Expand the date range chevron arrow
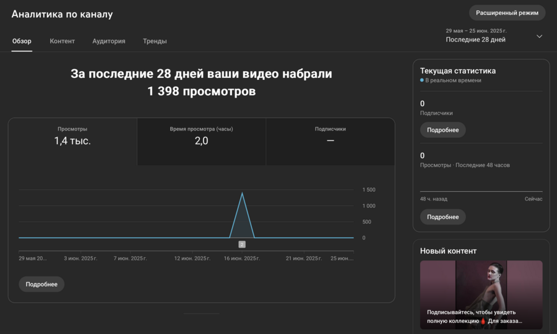 point(539,36)
